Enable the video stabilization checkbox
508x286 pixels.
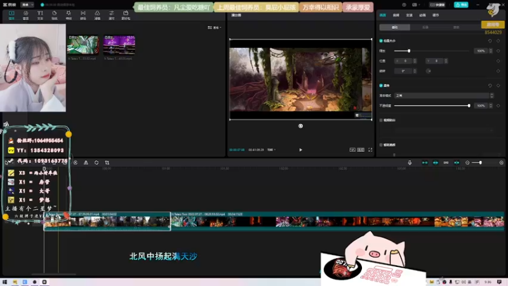pyautogui.click(x=381, y=120)
